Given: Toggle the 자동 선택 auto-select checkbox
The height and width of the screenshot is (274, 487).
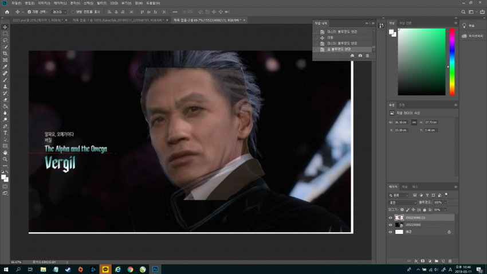Looking at the screenshot, I should point(29,11).
